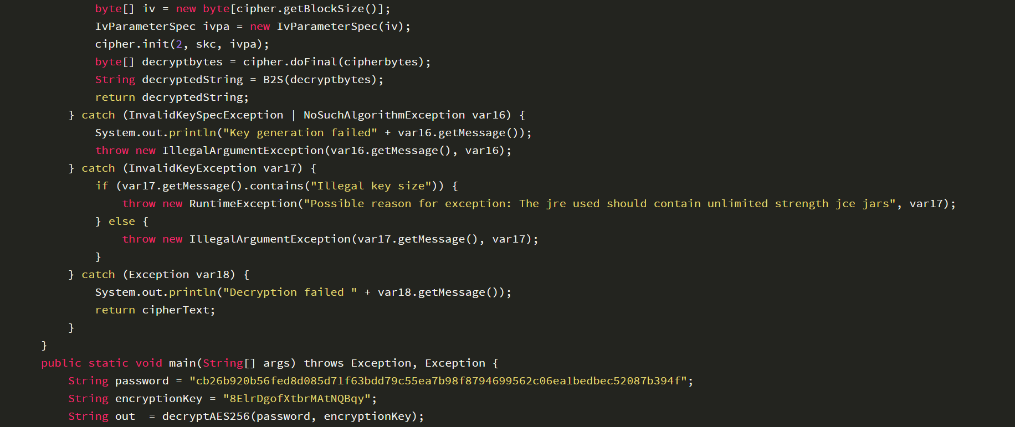This screenshot has width=1015, height=427.
Task: Click the public keyword
Action: (x=61, y=363)
